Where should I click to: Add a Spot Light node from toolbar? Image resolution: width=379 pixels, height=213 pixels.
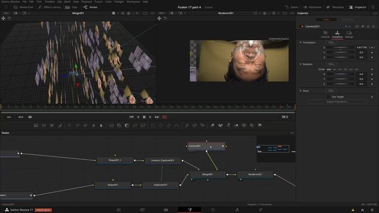[252, 125]
